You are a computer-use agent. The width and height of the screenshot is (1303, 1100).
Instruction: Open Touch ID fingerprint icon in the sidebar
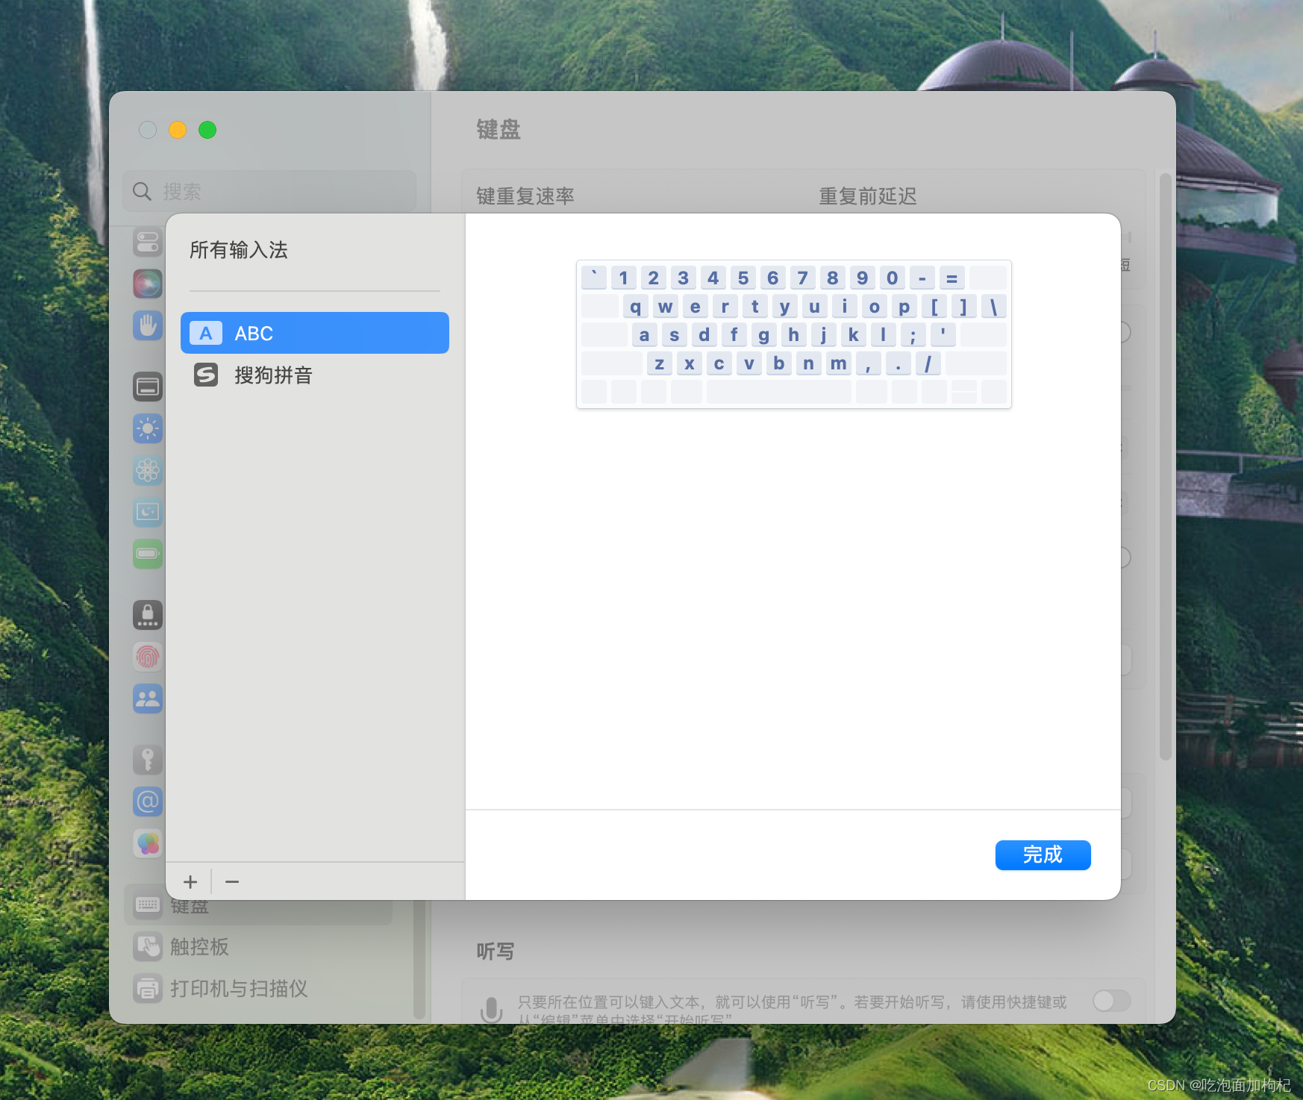pos(148,657)
